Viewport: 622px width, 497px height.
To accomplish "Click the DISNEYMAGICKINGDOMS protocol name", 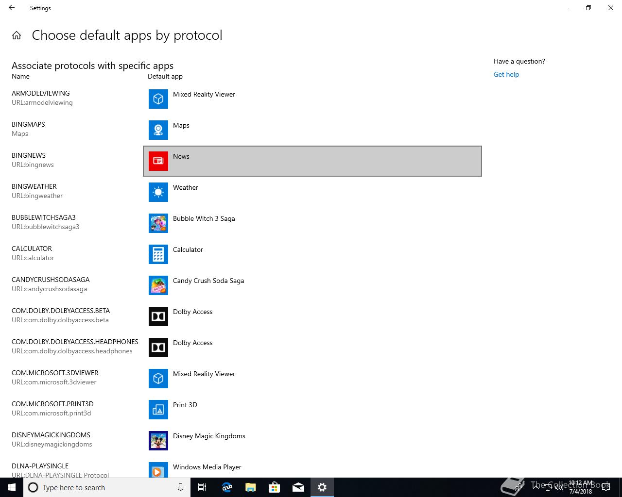I will 51,435.
